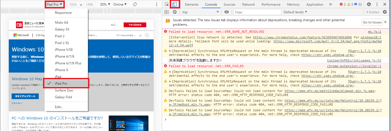Screen dimensions: 391x131
Task: Open the iPad Pro device dropdown
Action: (x=54, y=5)
